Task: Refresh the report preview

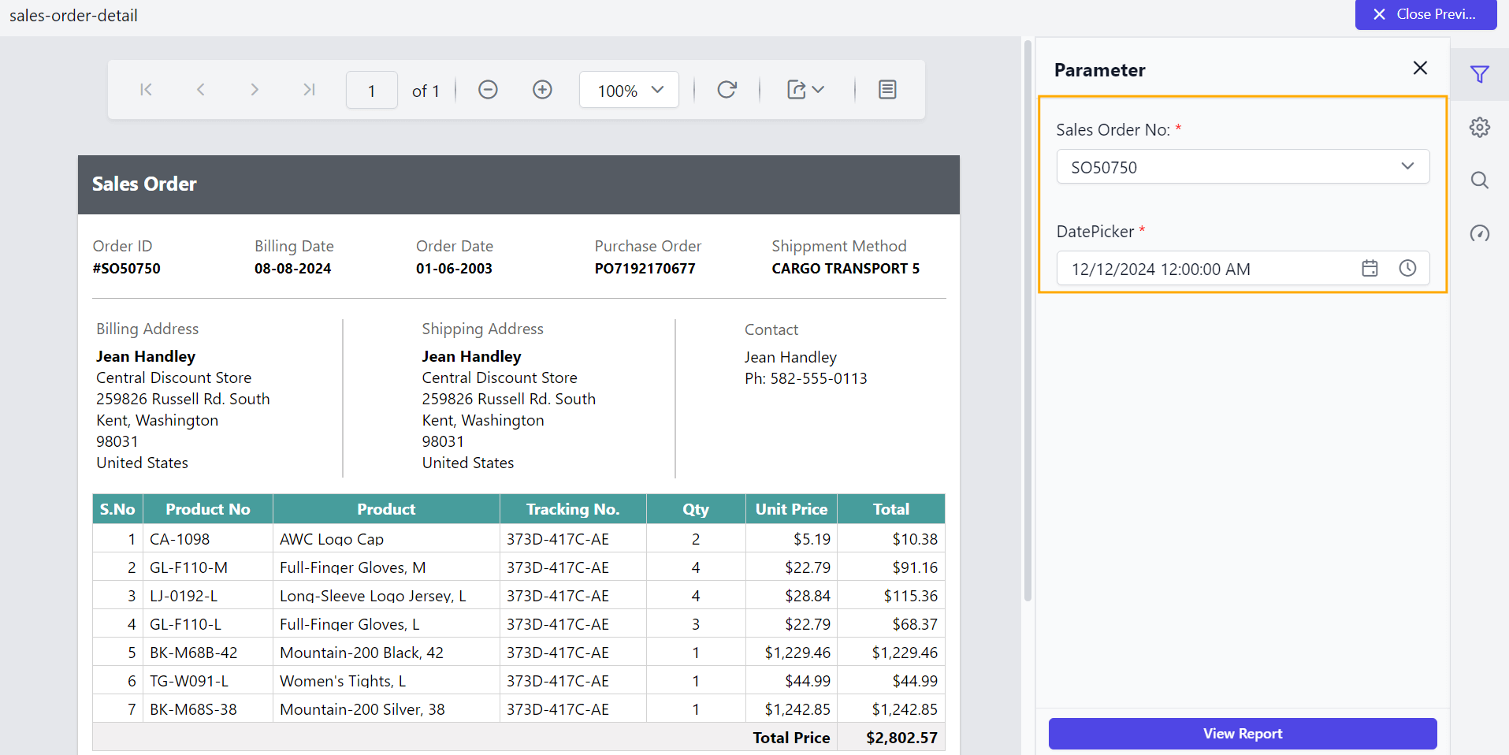Action: pos(727,89)
